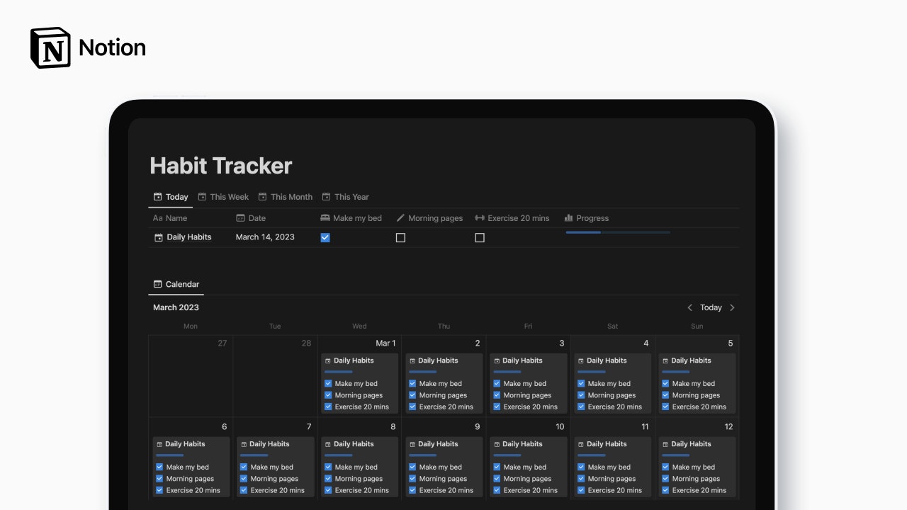Image resolution: width=907 pixels, height=510 pixels.
Task: Open the Today view tab
Action: tap(171, 197)
